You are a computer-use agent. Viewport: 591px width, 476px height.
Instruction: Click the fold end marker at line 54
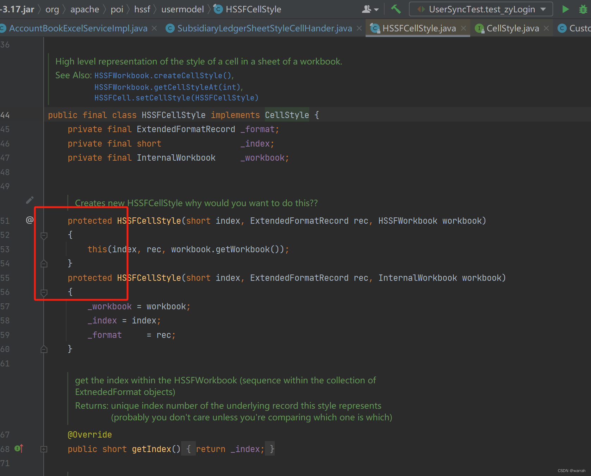click(x=44, y=264)
